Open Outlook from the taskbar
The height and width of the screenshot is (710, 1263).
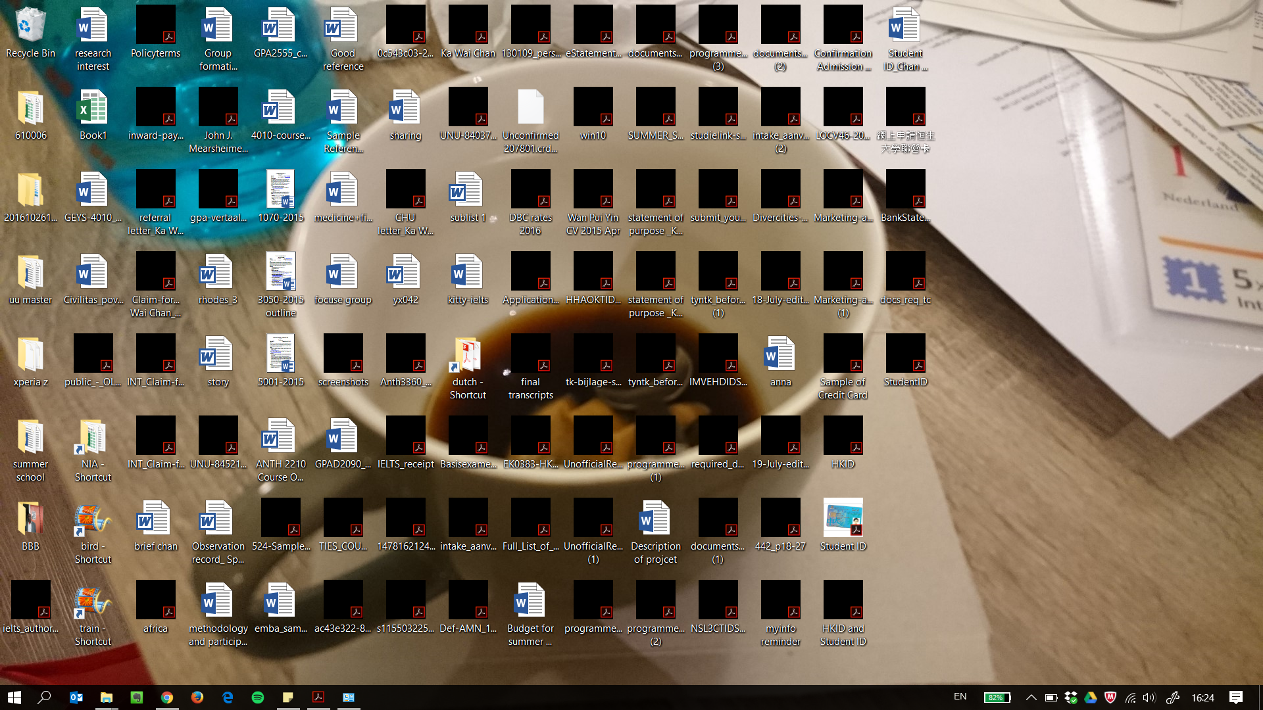(x=76, y=697)
